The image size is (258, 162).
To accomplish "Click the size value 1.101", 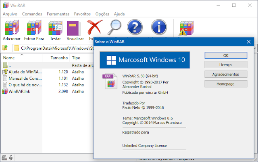I will [63, 78].
